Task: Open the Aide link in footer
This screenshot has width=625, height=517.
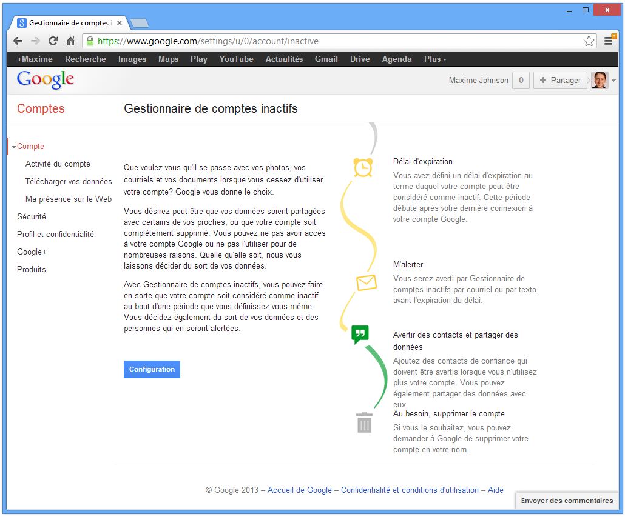Action: (495, 490)
